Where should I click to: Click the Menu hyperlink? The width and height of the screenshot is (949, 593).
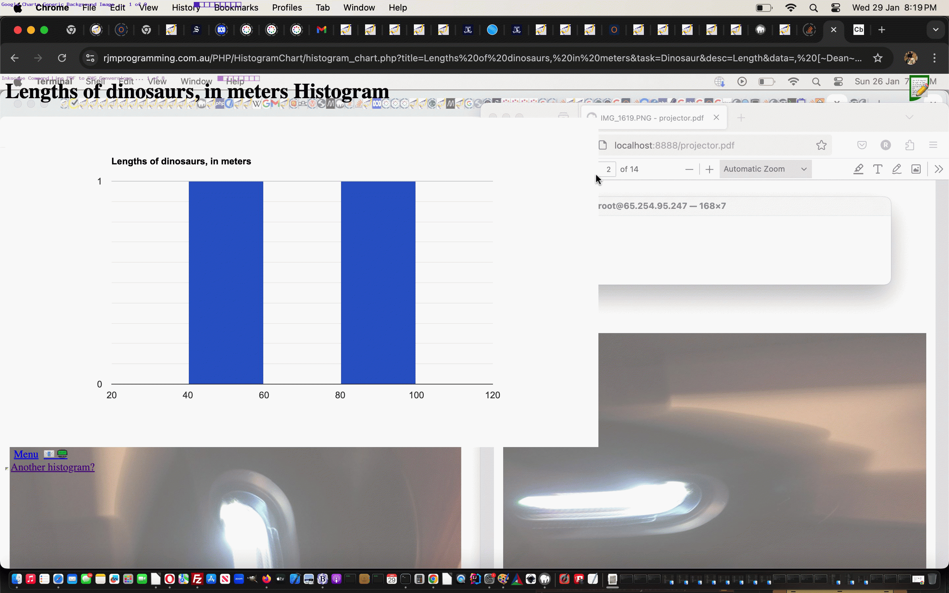(26, 454)
